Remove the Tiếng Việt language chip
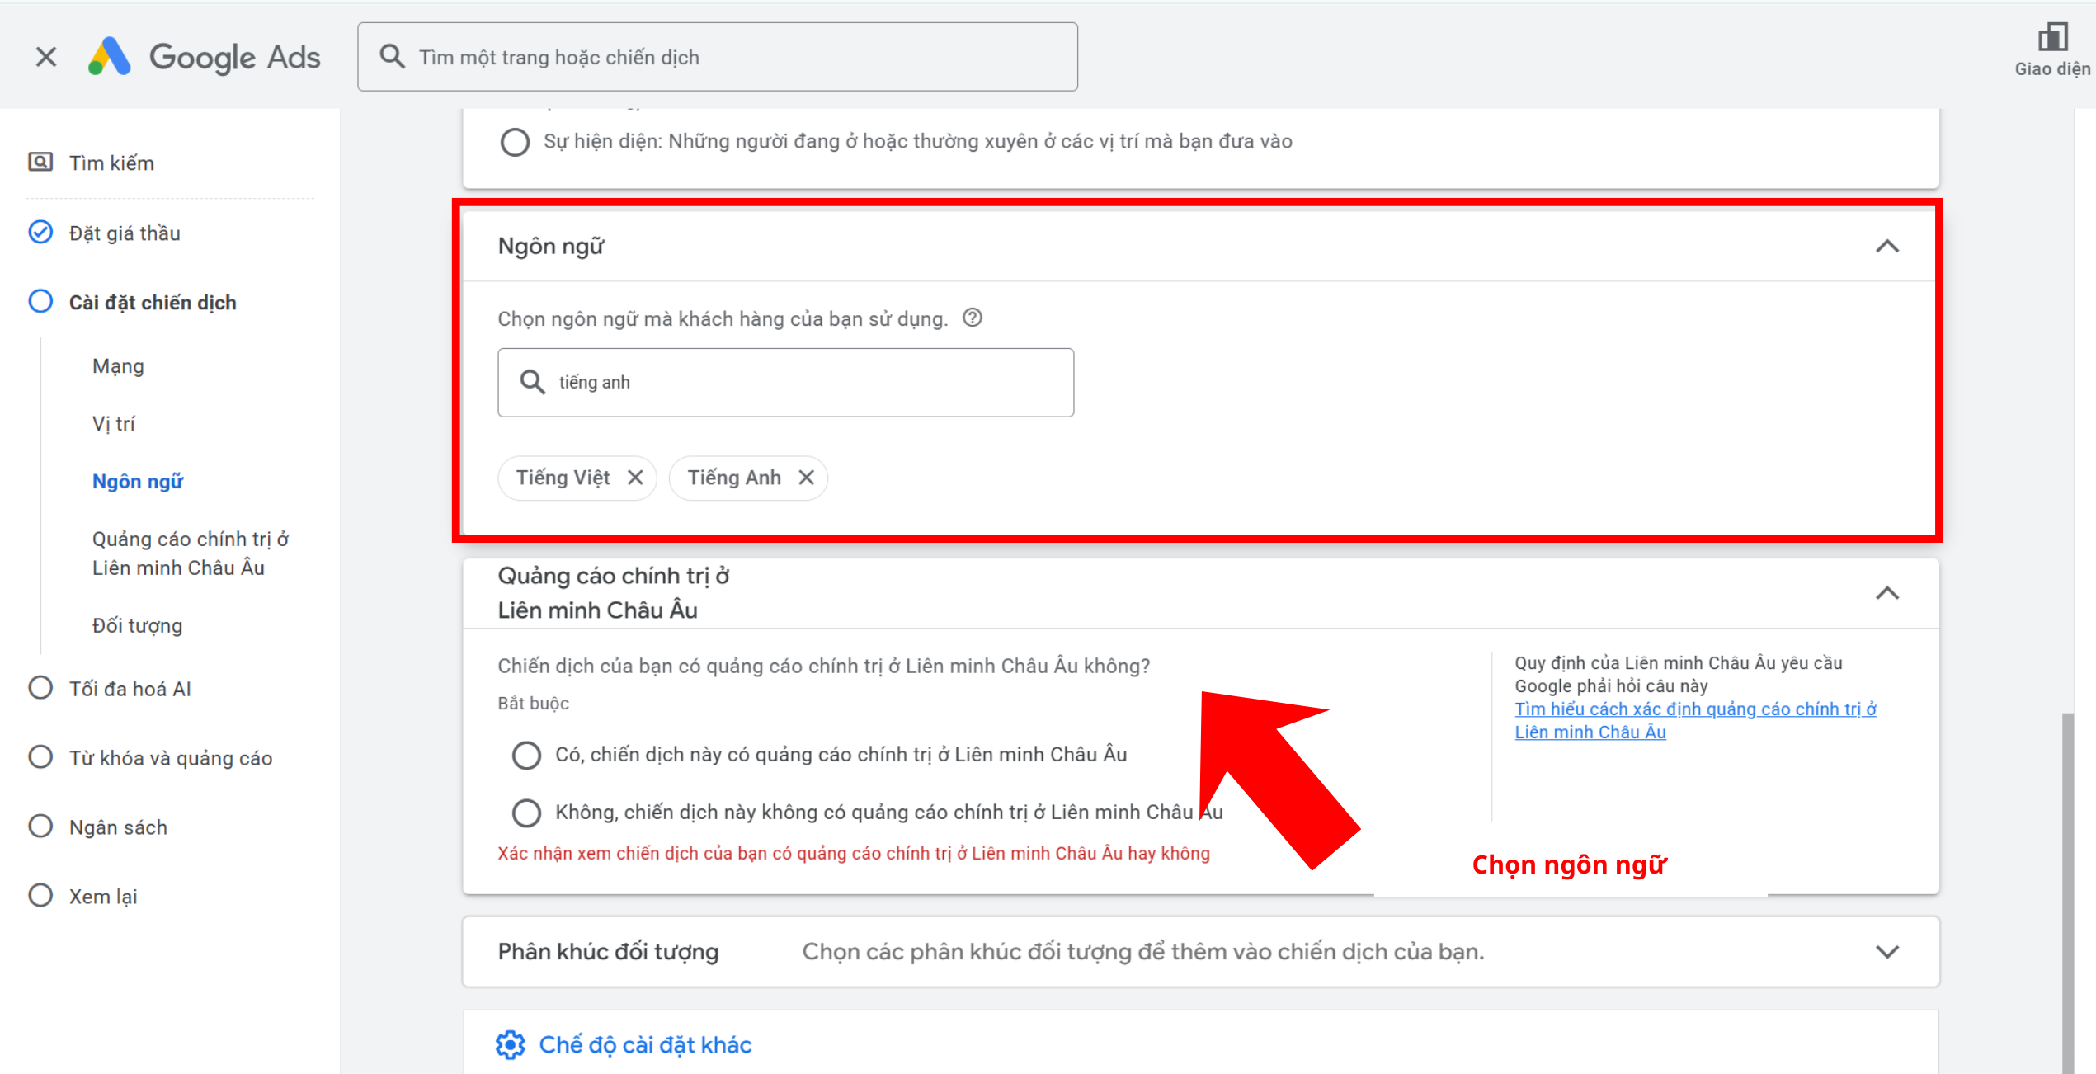The image size is (2096, 1074). 635,478
